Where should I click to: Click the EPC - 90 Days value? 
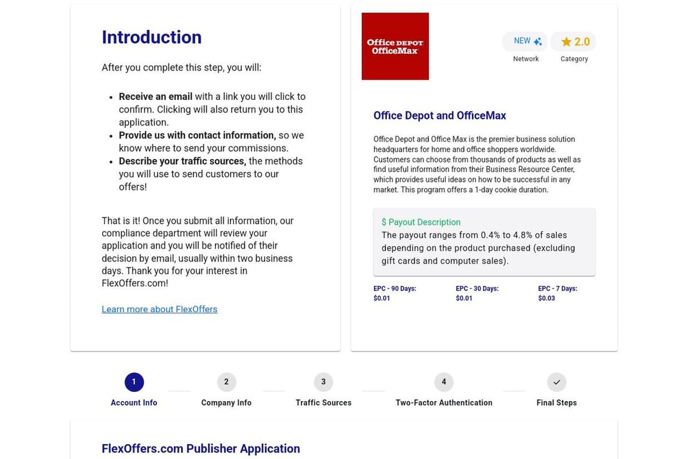382,298
